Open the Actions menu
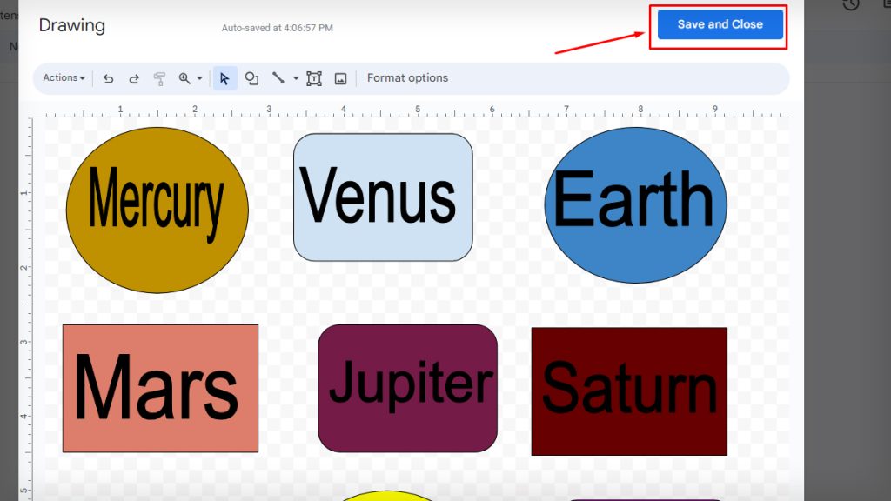 [x=63, y=78]
